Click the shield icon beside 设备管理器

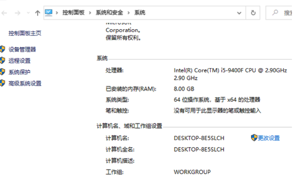coord(3,49)
